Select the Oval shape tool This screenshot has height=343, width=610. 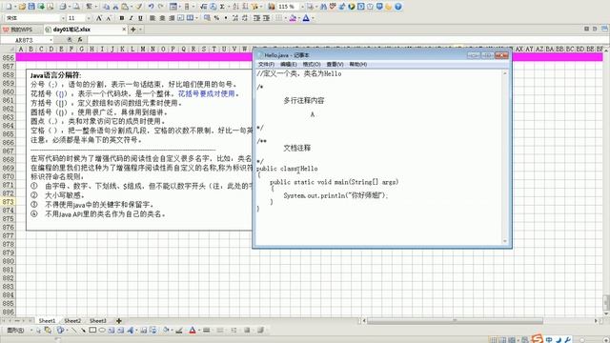pos(102,331)
